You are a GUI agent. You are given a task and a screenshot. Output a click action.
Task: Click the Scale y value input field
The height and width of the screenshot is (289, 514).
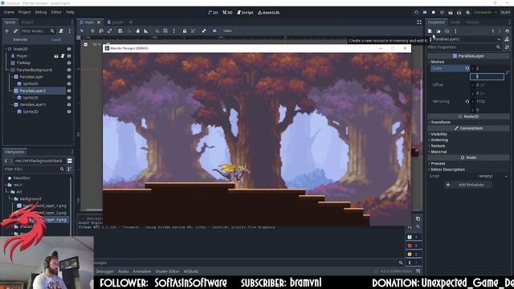click(x=487, y=76)
